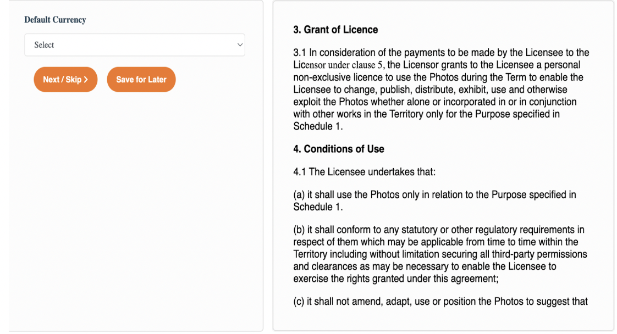Click the Default Currency label
The width and height of the screenshot is (617, 334).
tap(55, 20)
